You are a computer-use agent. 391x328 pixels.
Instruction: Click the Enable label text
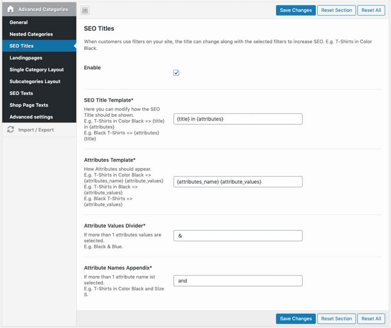(92, 67)
